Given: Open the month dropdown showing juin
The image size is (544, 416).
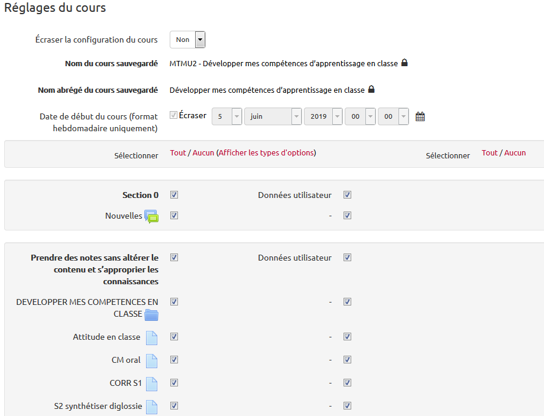Looking at the screenshot, I should [273, 116].
